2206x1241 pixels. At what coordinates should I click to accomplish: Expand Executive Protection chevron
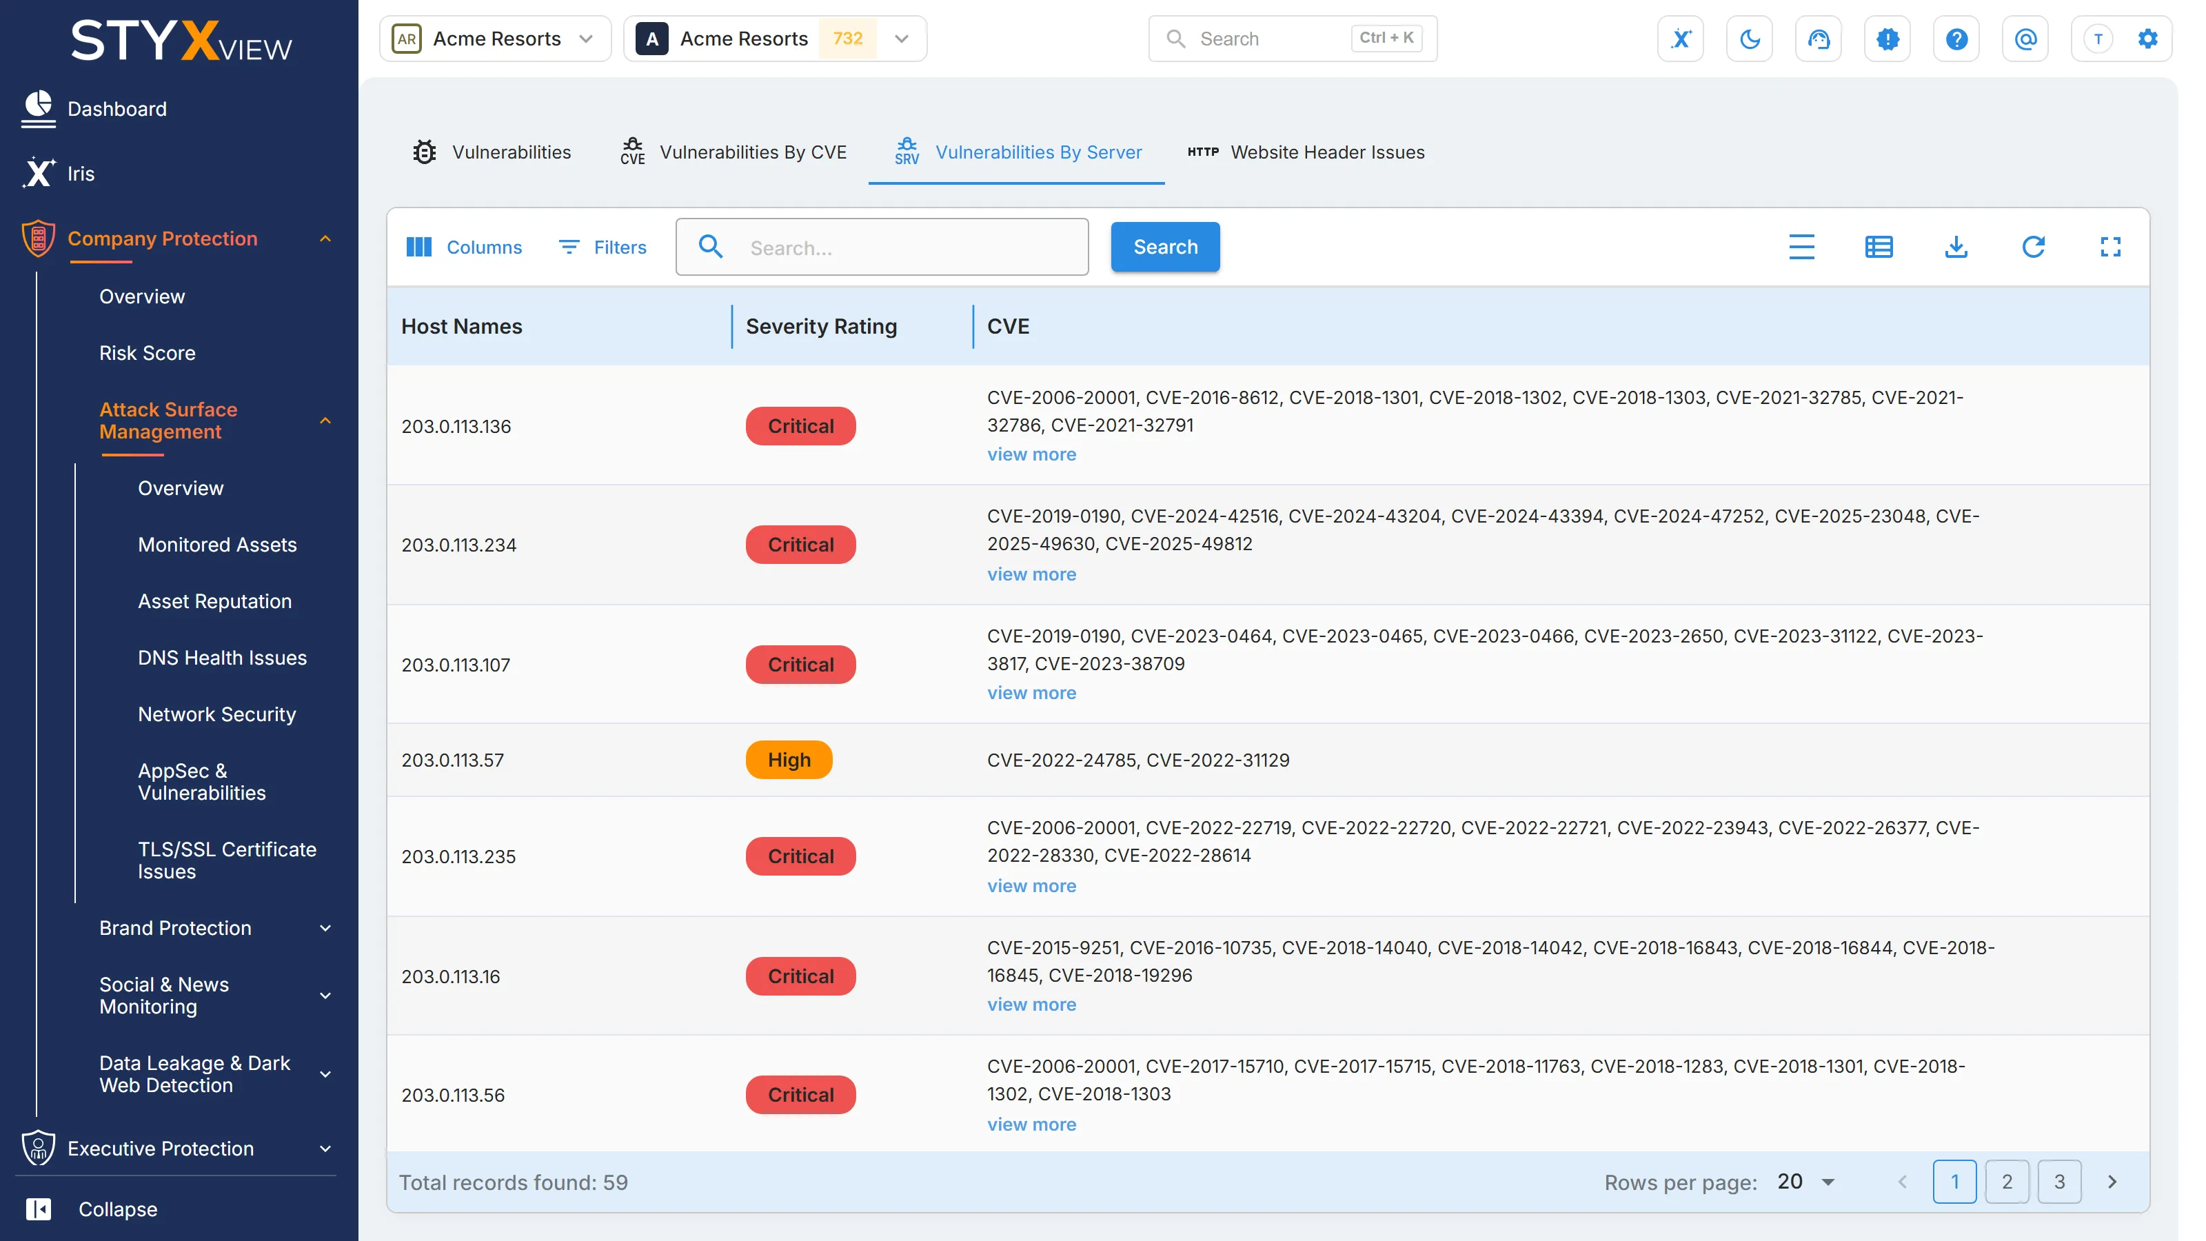pos(325,1149)
